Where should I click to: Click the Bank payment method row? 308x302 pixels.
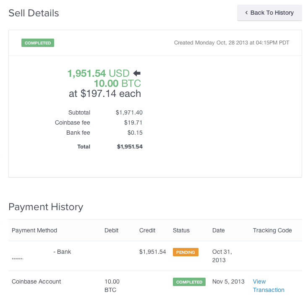tap(155, 256)
